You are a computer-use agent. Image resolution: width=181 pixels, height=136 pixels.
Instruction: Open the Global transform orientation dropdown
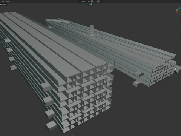coord(83,2)
